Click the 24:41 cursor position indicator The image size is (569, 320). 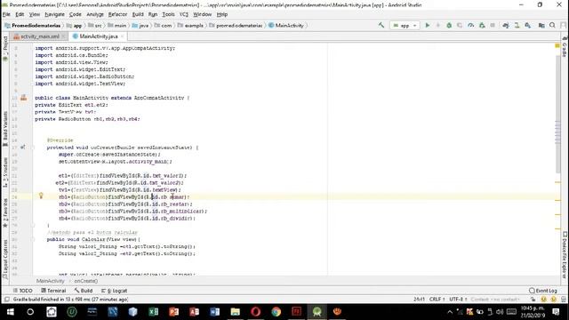coord(419,300)
